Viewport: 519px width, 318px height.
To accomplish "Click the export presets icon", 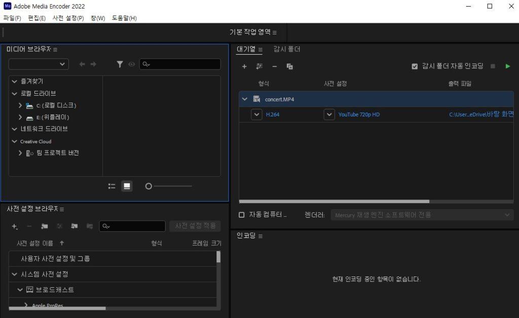I will (x=90, y=226).
